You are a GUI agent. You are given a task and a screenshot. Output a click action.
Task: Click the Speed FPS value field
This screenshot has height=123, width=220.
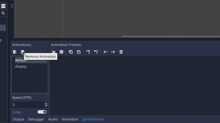click(x=28, y=105)
